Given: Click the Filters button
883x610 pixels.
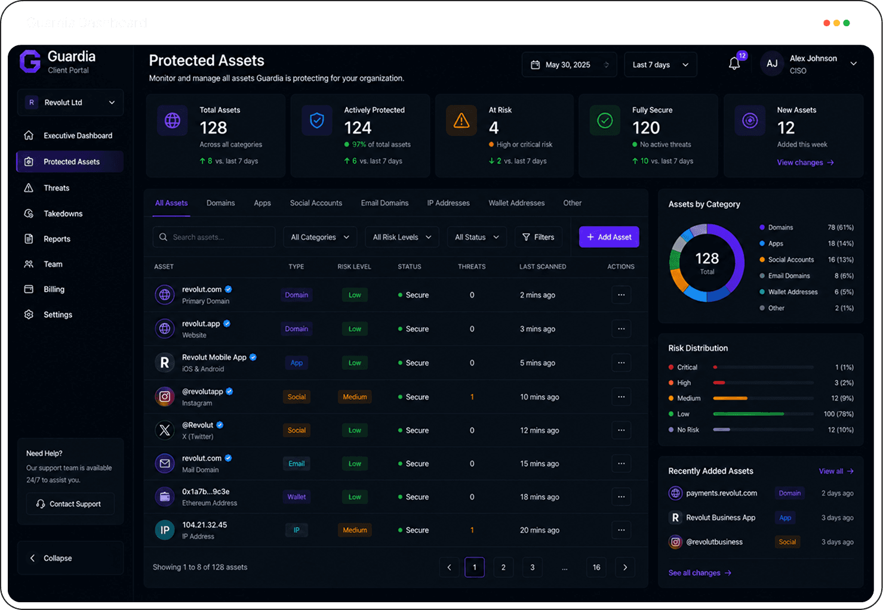Looking at the screenshot, I should click(x=539, y=237).
